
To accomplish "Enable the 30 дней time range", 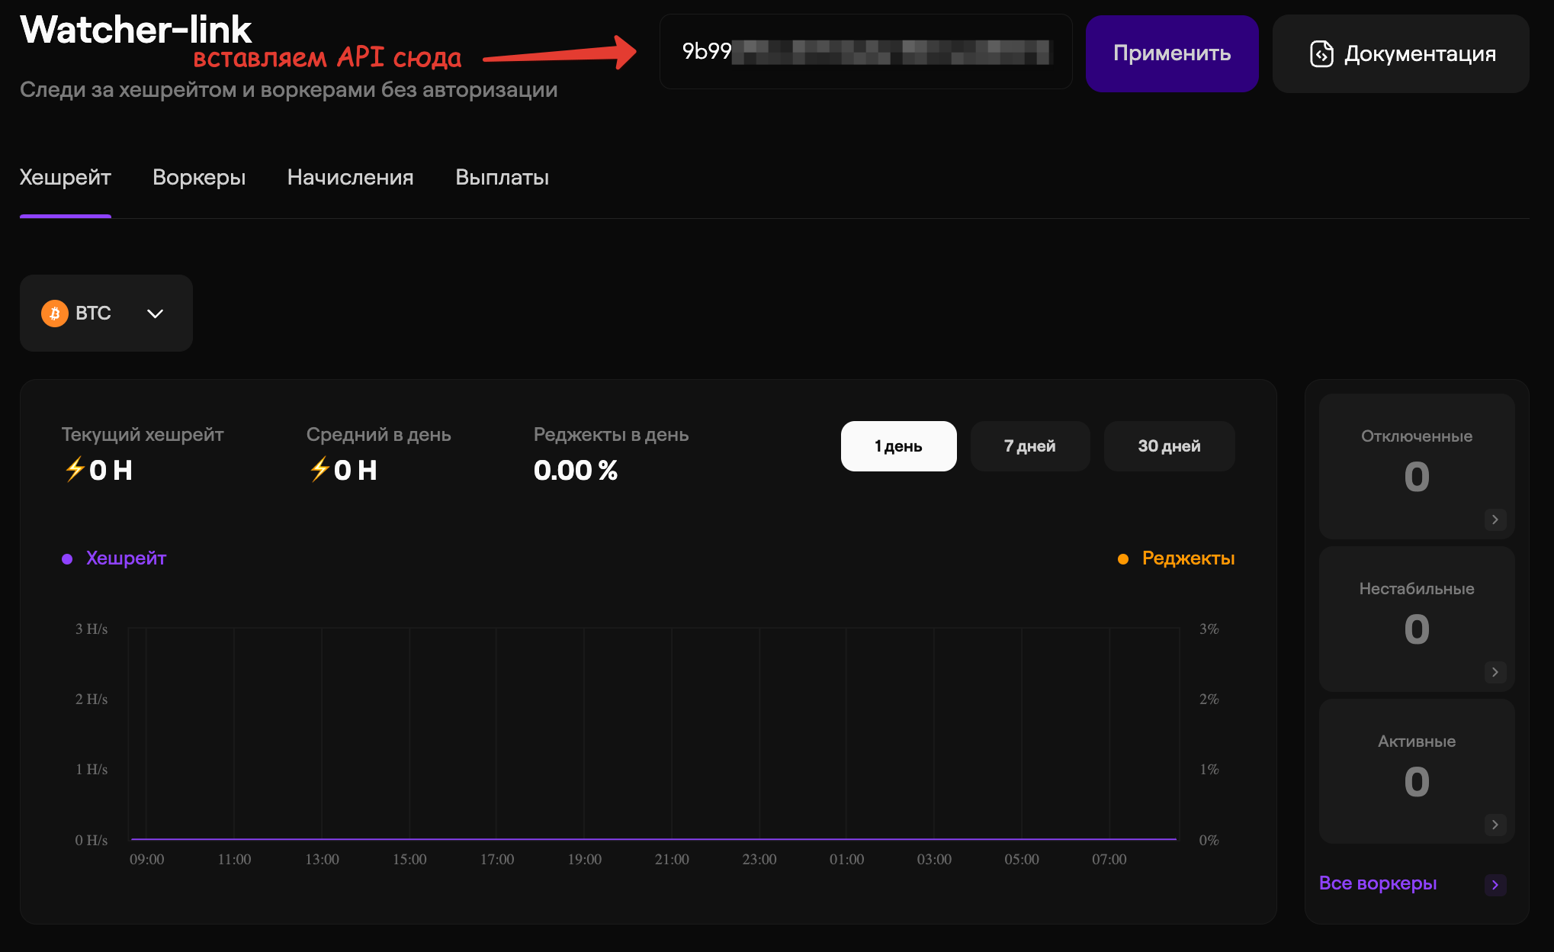I will tap(1169, 445).
